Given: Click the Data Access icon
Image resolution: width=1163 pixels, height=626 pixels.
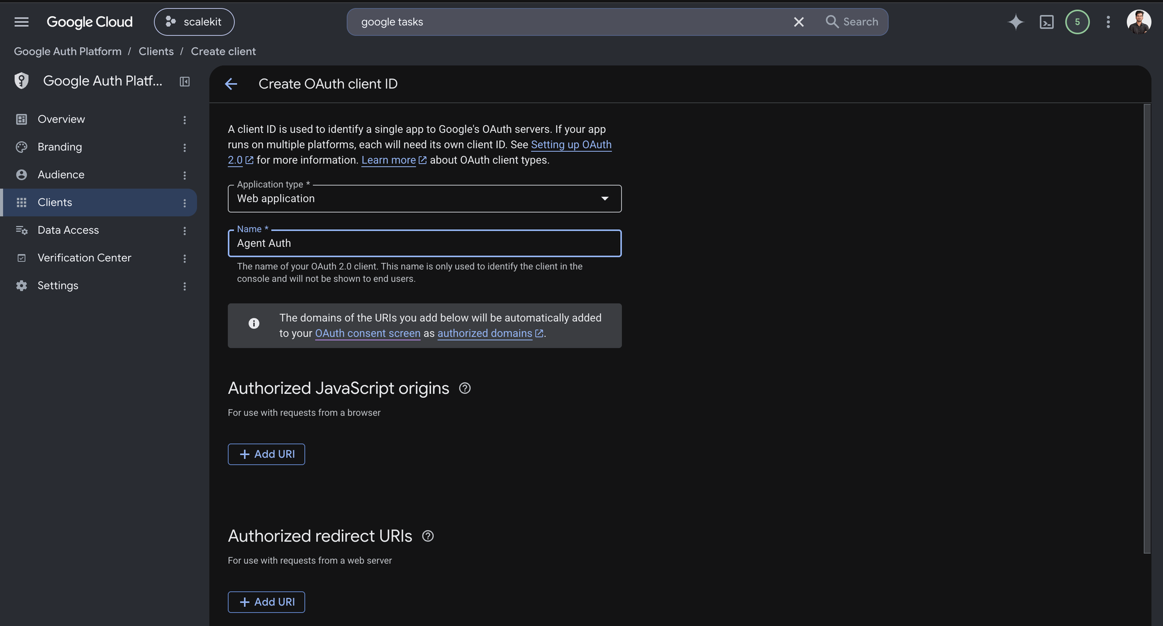Looking at the screenshot, I should [x=22, y=230].
